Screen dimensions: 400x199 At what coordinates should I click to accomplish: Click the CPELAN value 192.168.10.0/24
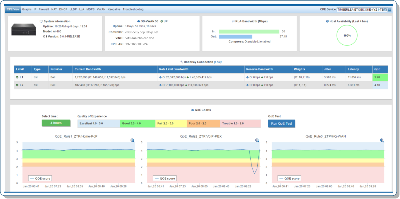[136, 44]
